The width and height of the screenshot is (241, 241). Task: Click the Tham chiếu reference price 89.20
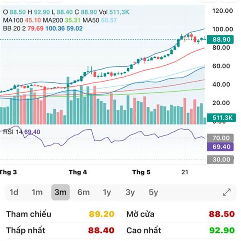pos(102,214)
